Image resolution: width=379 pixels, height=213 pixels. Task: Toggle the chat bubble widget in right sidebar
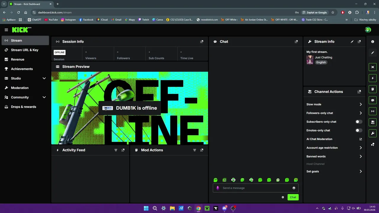(372, 100)
